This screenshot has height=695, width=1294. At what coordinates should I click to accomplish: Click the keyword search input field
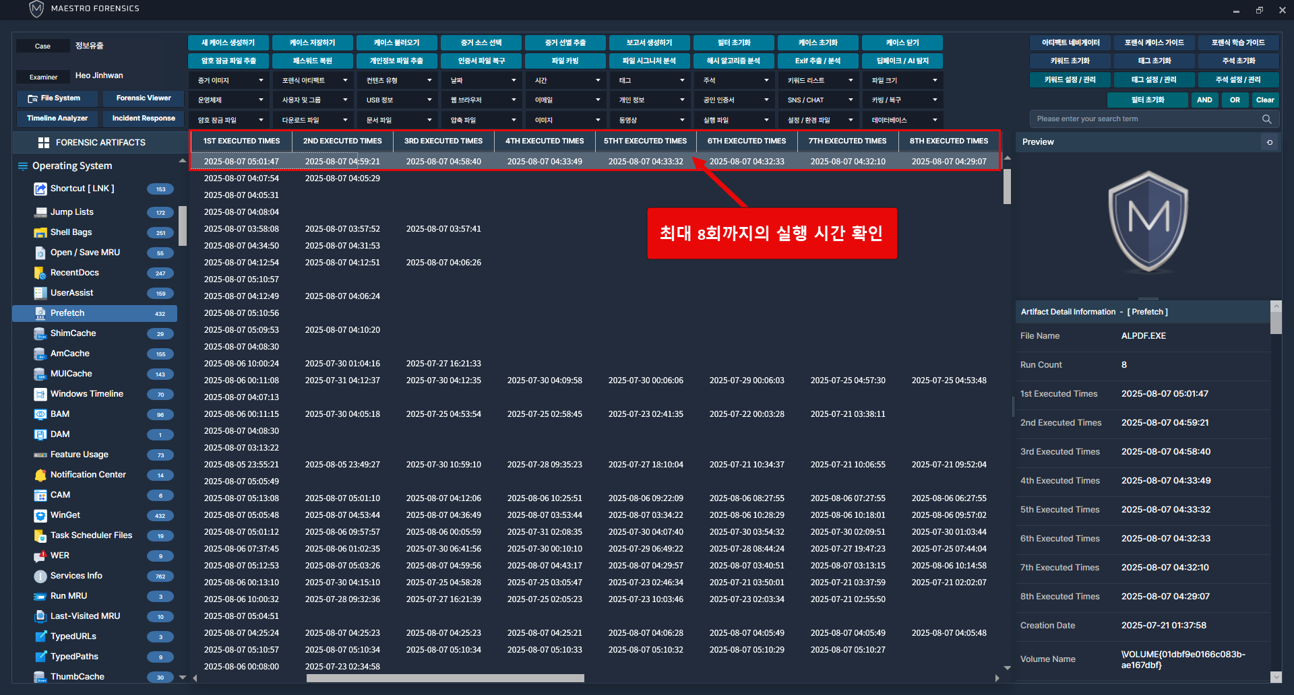click(x=1146, y=119)
